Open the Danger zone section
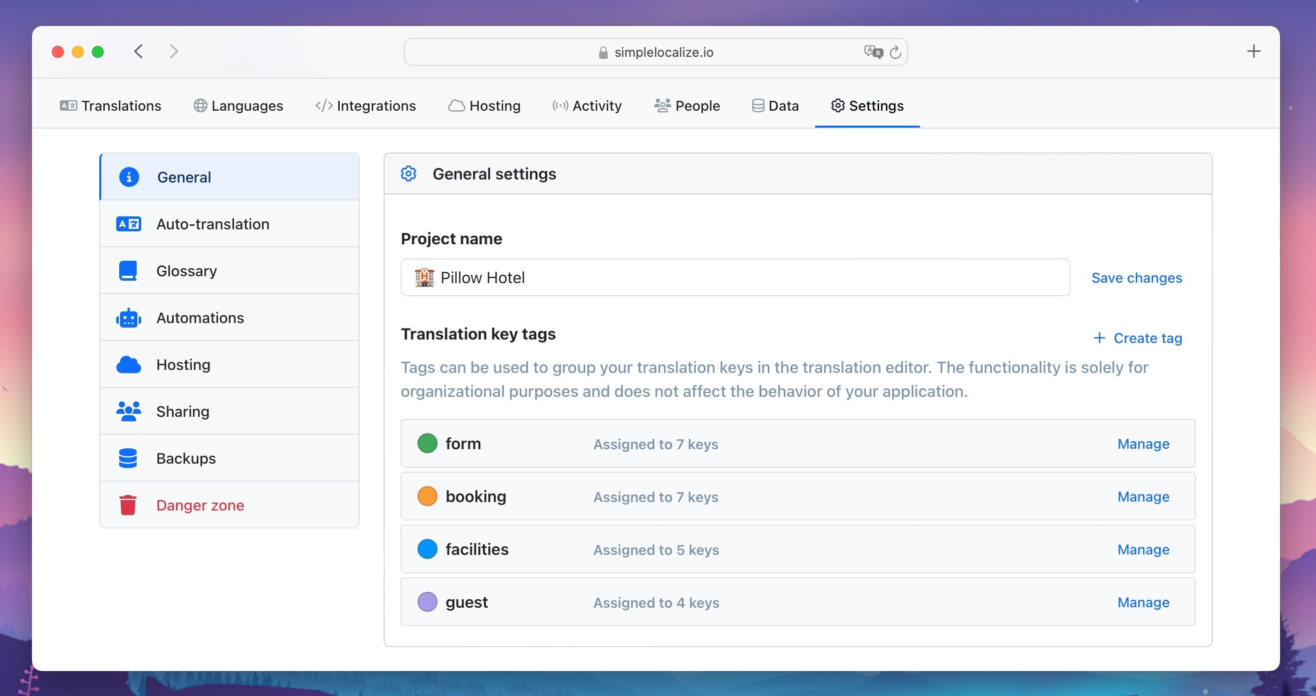The image size is (1316, 696). click(229, 505)
